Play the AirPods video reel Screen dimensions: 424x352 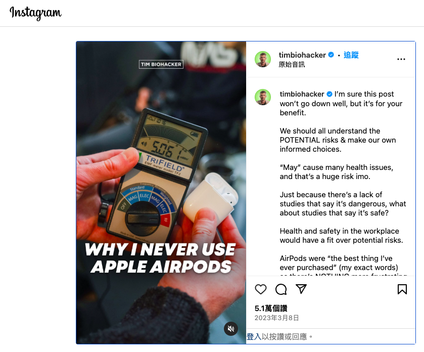point(161,193)
